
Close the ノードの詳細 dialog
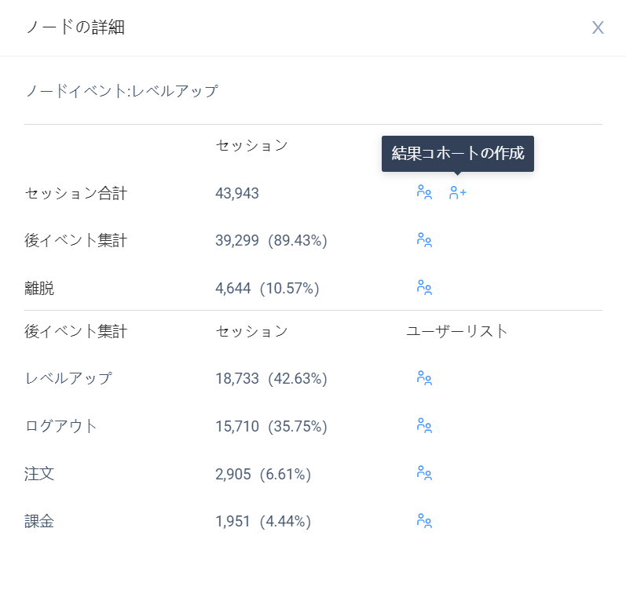coord(597,27)
